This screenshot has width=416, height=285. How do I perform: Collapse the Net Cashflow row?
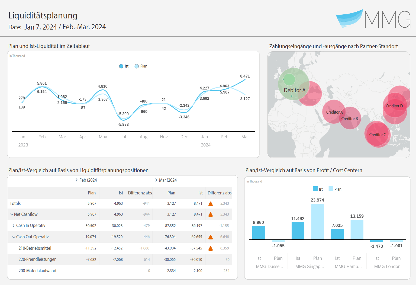coord(12,214)
